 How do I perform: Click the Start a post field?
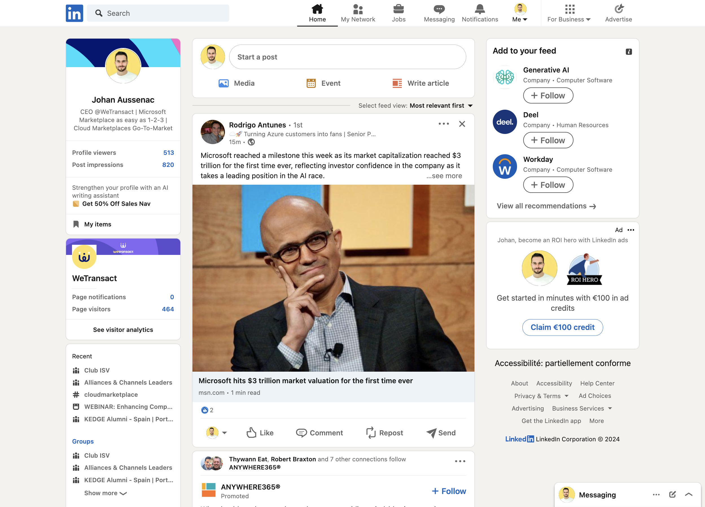[347, 57]
